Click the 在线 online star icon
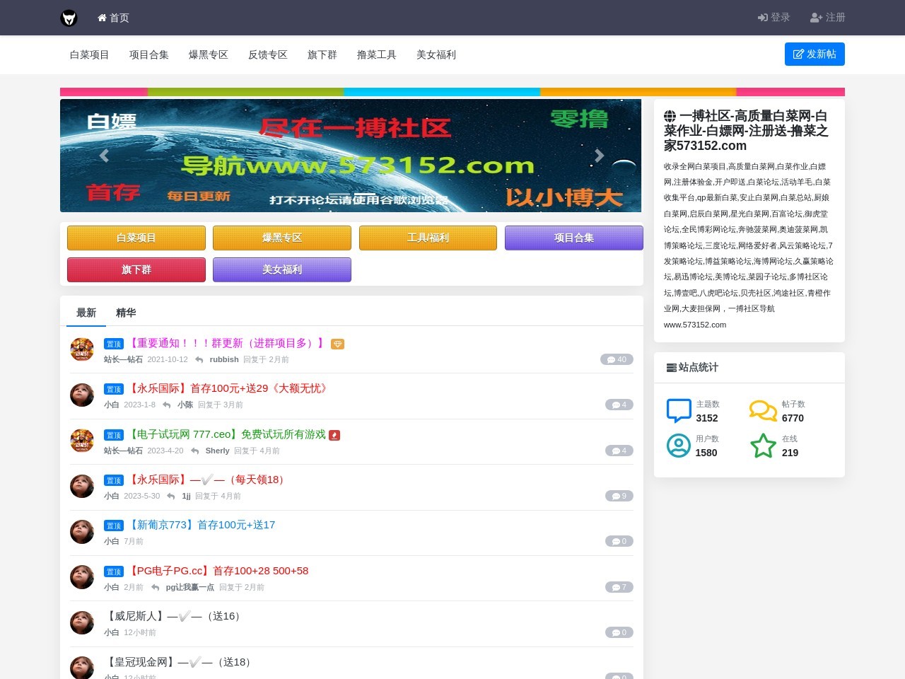The image size is (905, 679). click(764, 445)
